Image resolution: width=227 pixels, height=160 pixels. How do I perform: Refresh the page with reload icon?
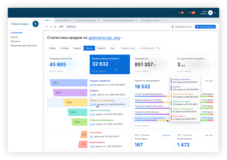pyautogui.click(x=55, y=27)
